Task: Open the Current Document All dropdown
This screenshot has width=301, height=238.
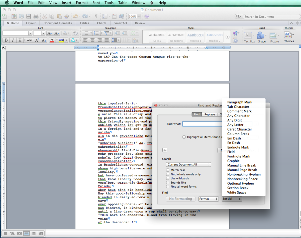Action: coord(188,164)
